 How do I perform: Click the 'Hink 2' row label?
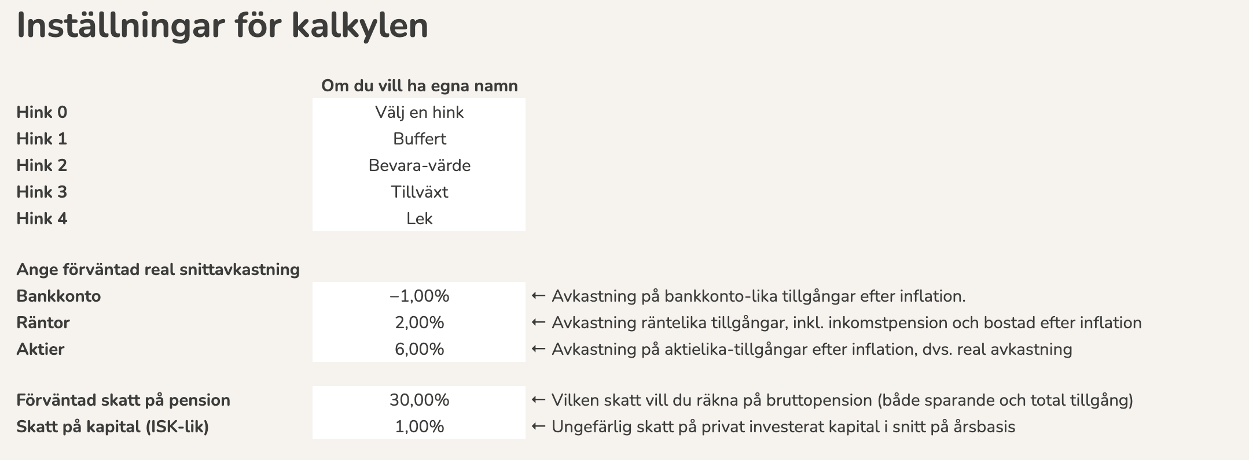click(x=42, y=165)
